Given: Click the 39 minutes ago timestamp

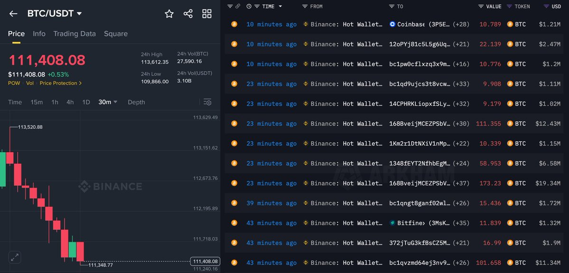Looking at the screenshot, I should point(271,203).
